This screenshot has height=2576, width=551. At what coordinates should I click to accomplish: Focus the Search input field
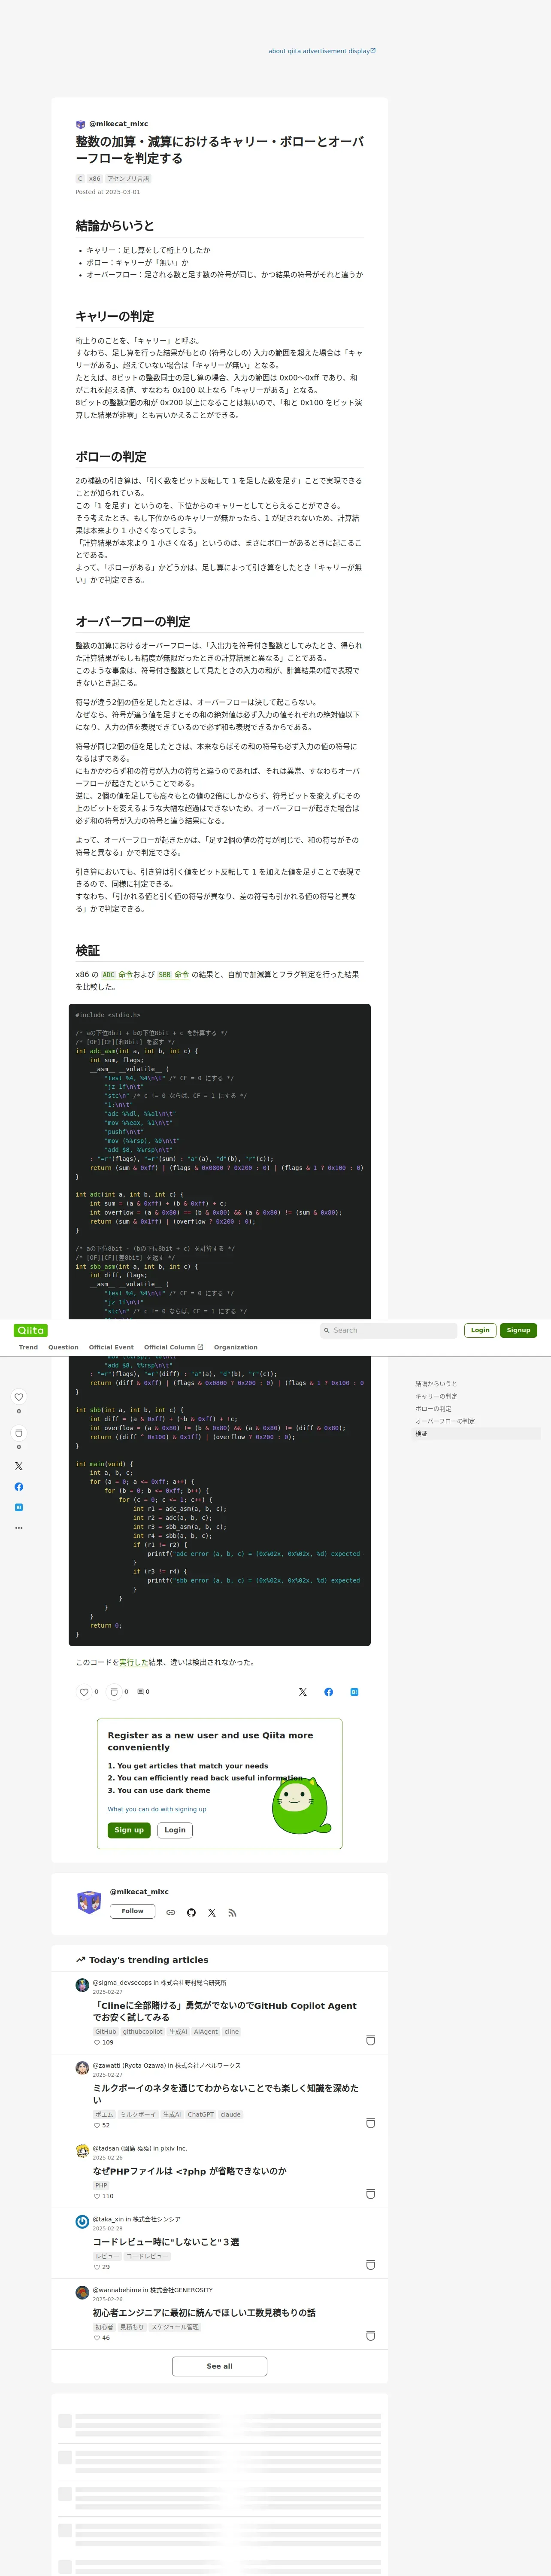(388, 1330)
